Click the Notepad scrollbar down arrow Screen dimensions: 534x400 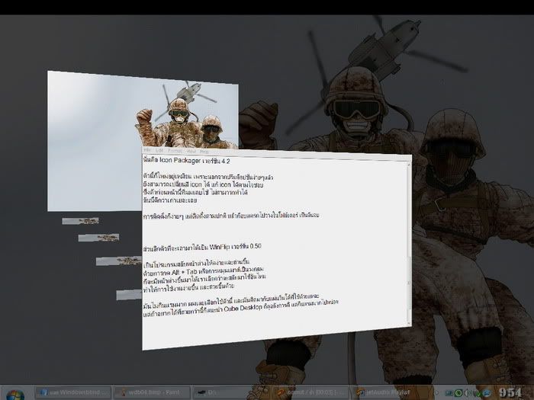pos(409,322)
